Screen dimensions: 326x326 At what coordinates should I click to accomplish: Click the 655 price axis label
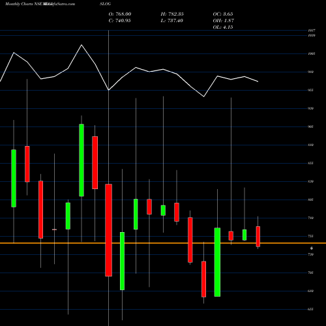[x=310, y=309]
